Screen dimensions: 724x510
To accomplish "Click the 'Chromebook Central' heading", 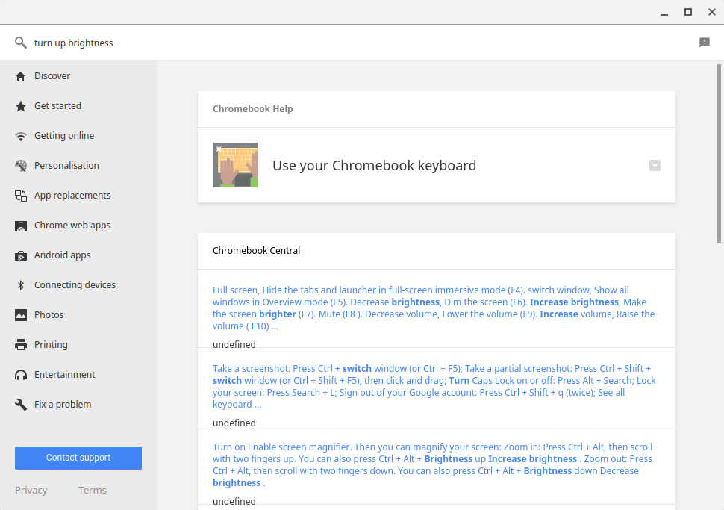I will pyautogui.click(x=256, y=250).
